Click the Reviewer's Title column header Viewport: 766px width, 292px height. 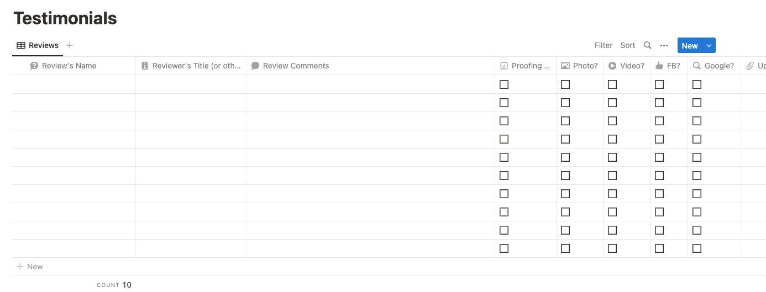pos(191,66)
